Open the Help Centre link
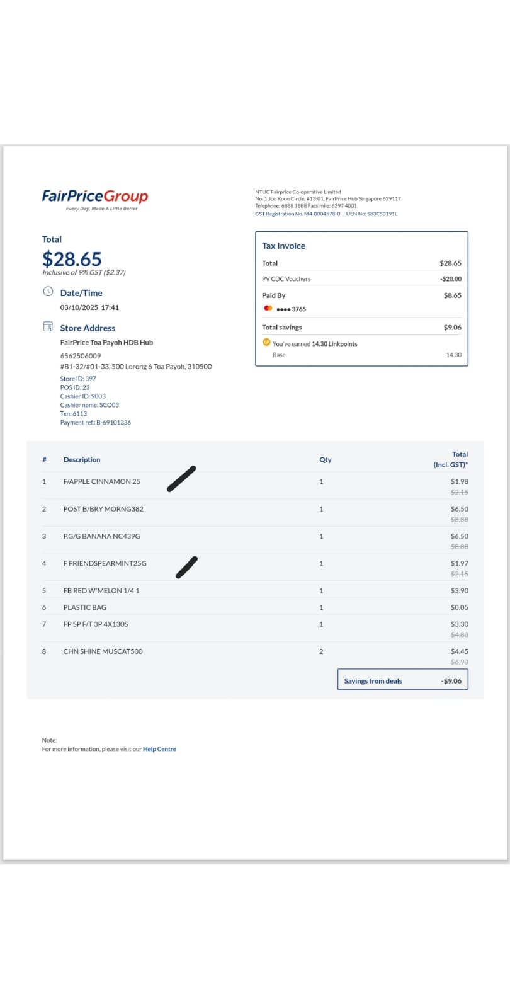This screenshot has height=1008, width=510. pyautogui.click(x=159, y=749)
